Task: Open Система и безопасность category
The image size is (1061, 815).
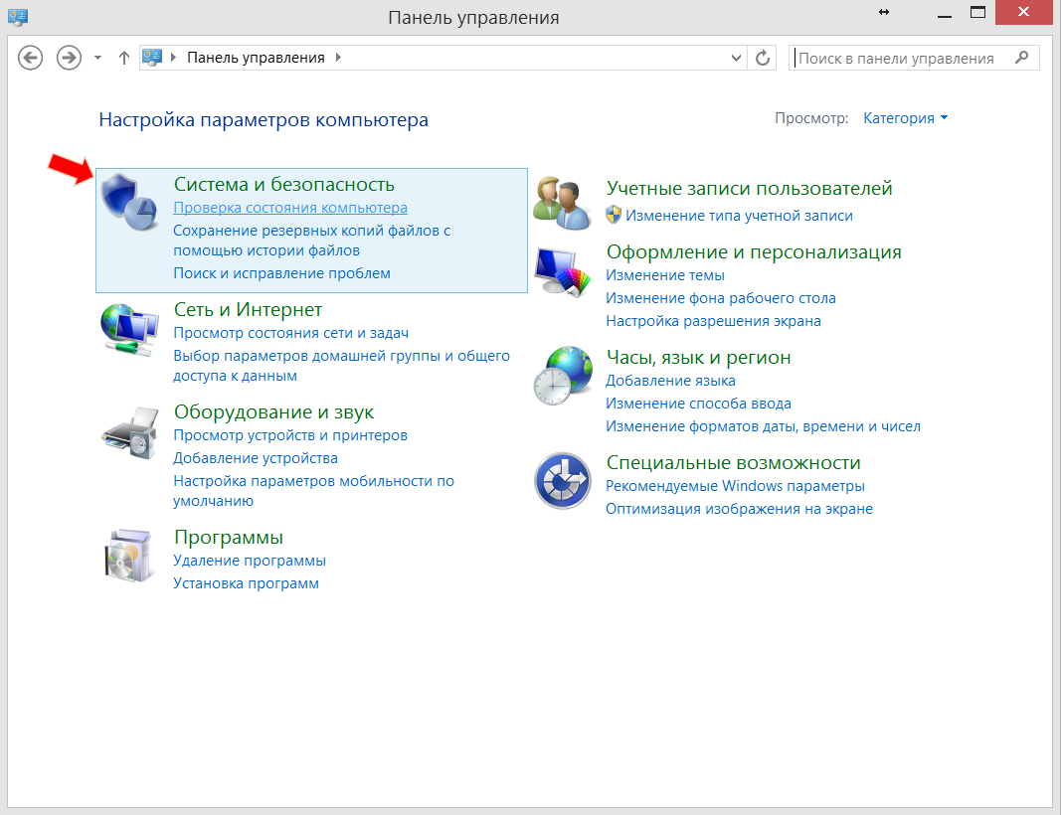Action: point(284,185)
